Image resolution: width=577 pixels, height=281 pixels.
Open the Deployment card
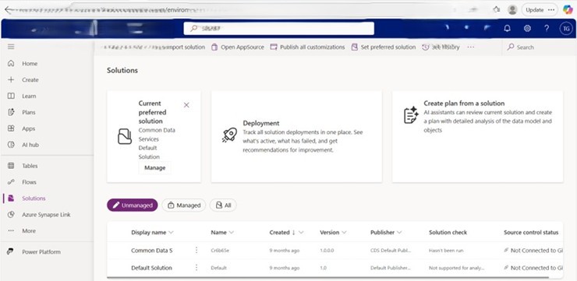tap(296, 137)
